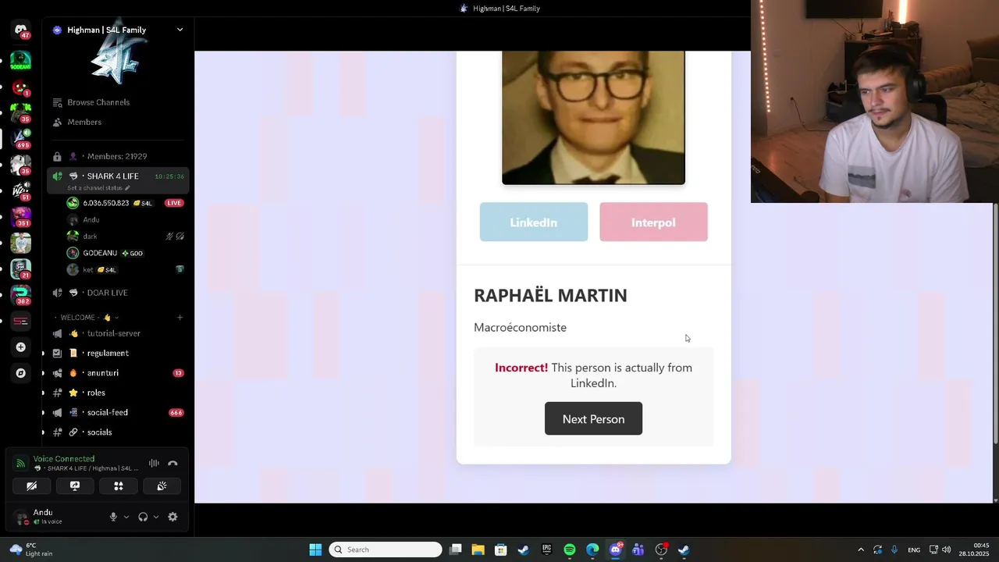The image size is (999, 562).
Task: Click the Add a Server plus icon
Action: (21, 347)
